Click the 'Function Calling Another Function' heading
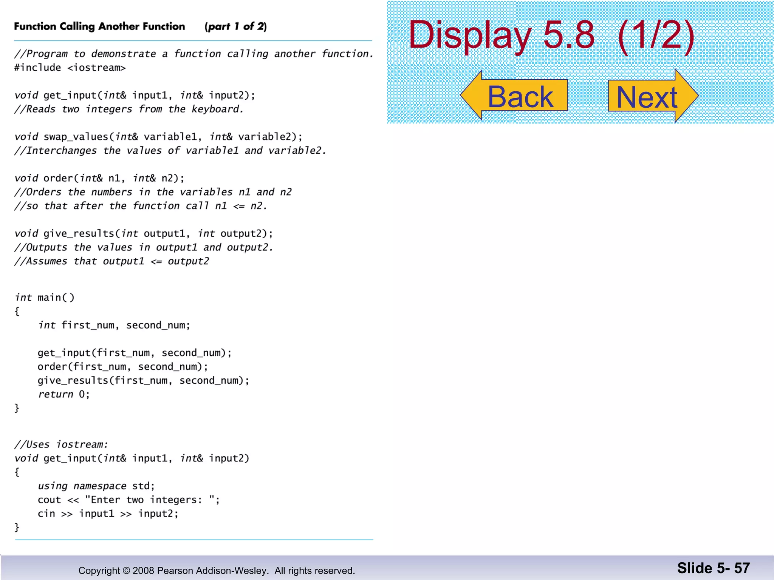The width and height of the screenshot is (774, 580). pos(99,26)
